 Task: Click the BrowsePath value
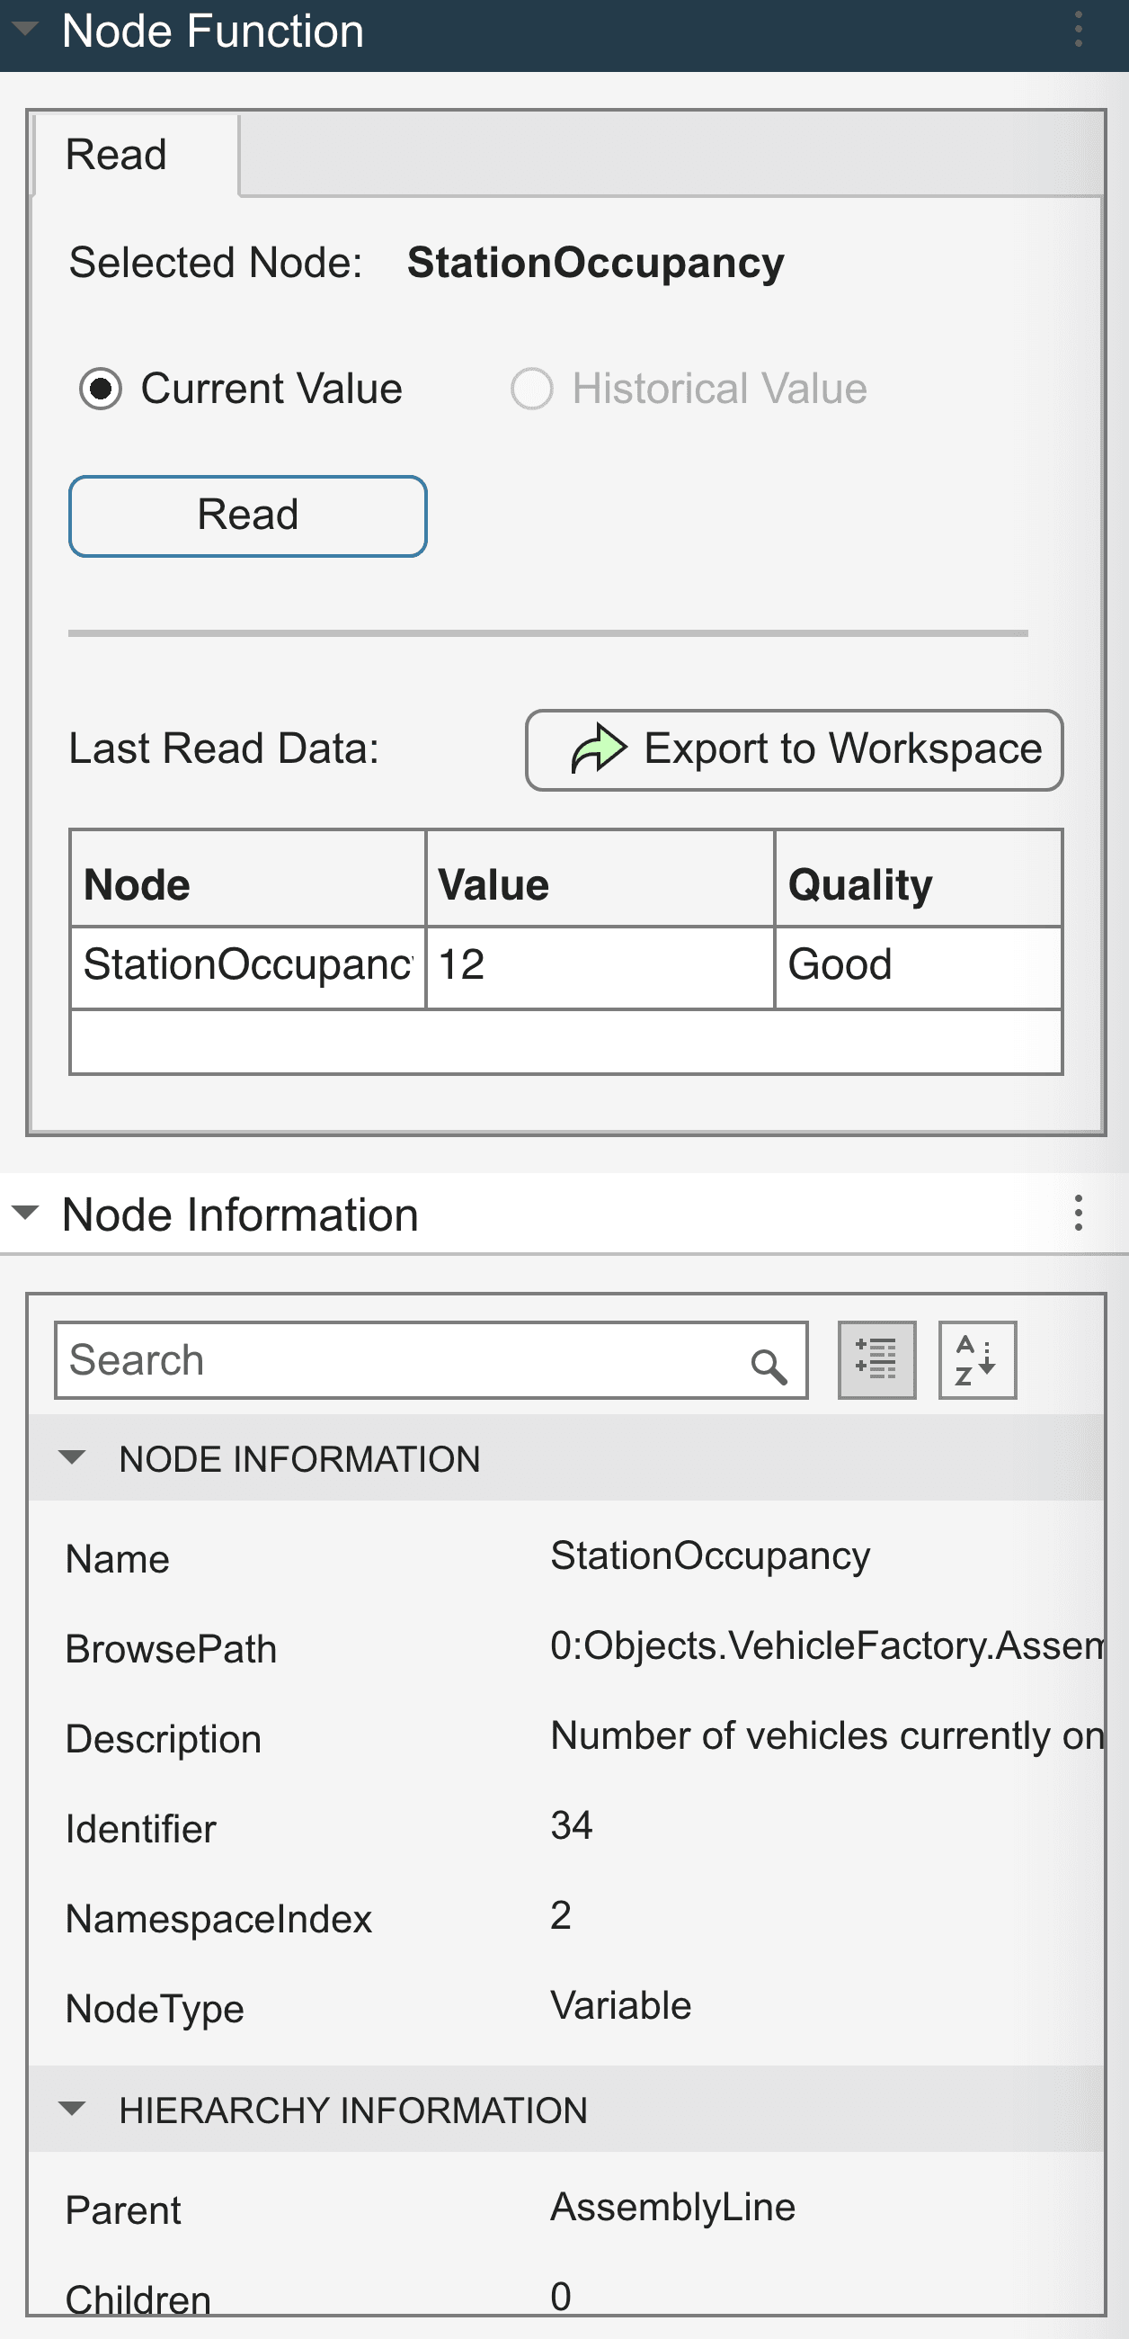pyautogui.click(x=827, y=1646)
